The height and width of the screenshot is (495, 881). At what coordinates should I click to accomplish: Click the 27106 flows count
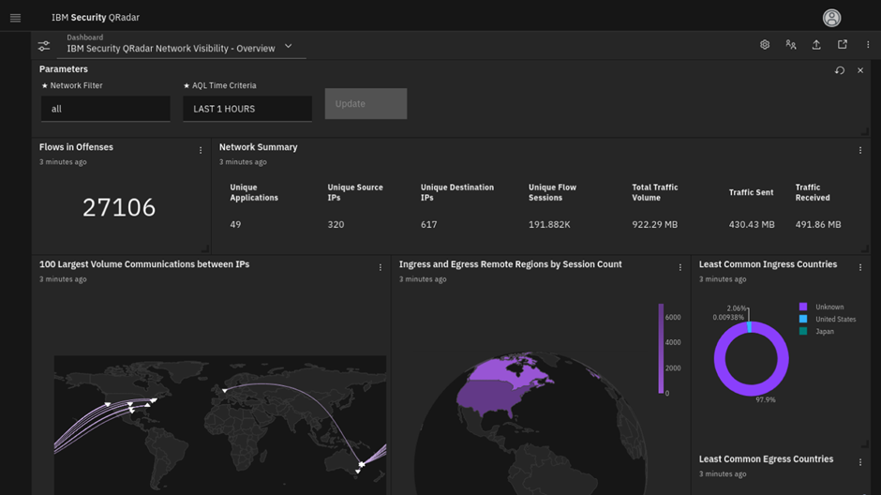pyautogui.click(x=119, y=208)
